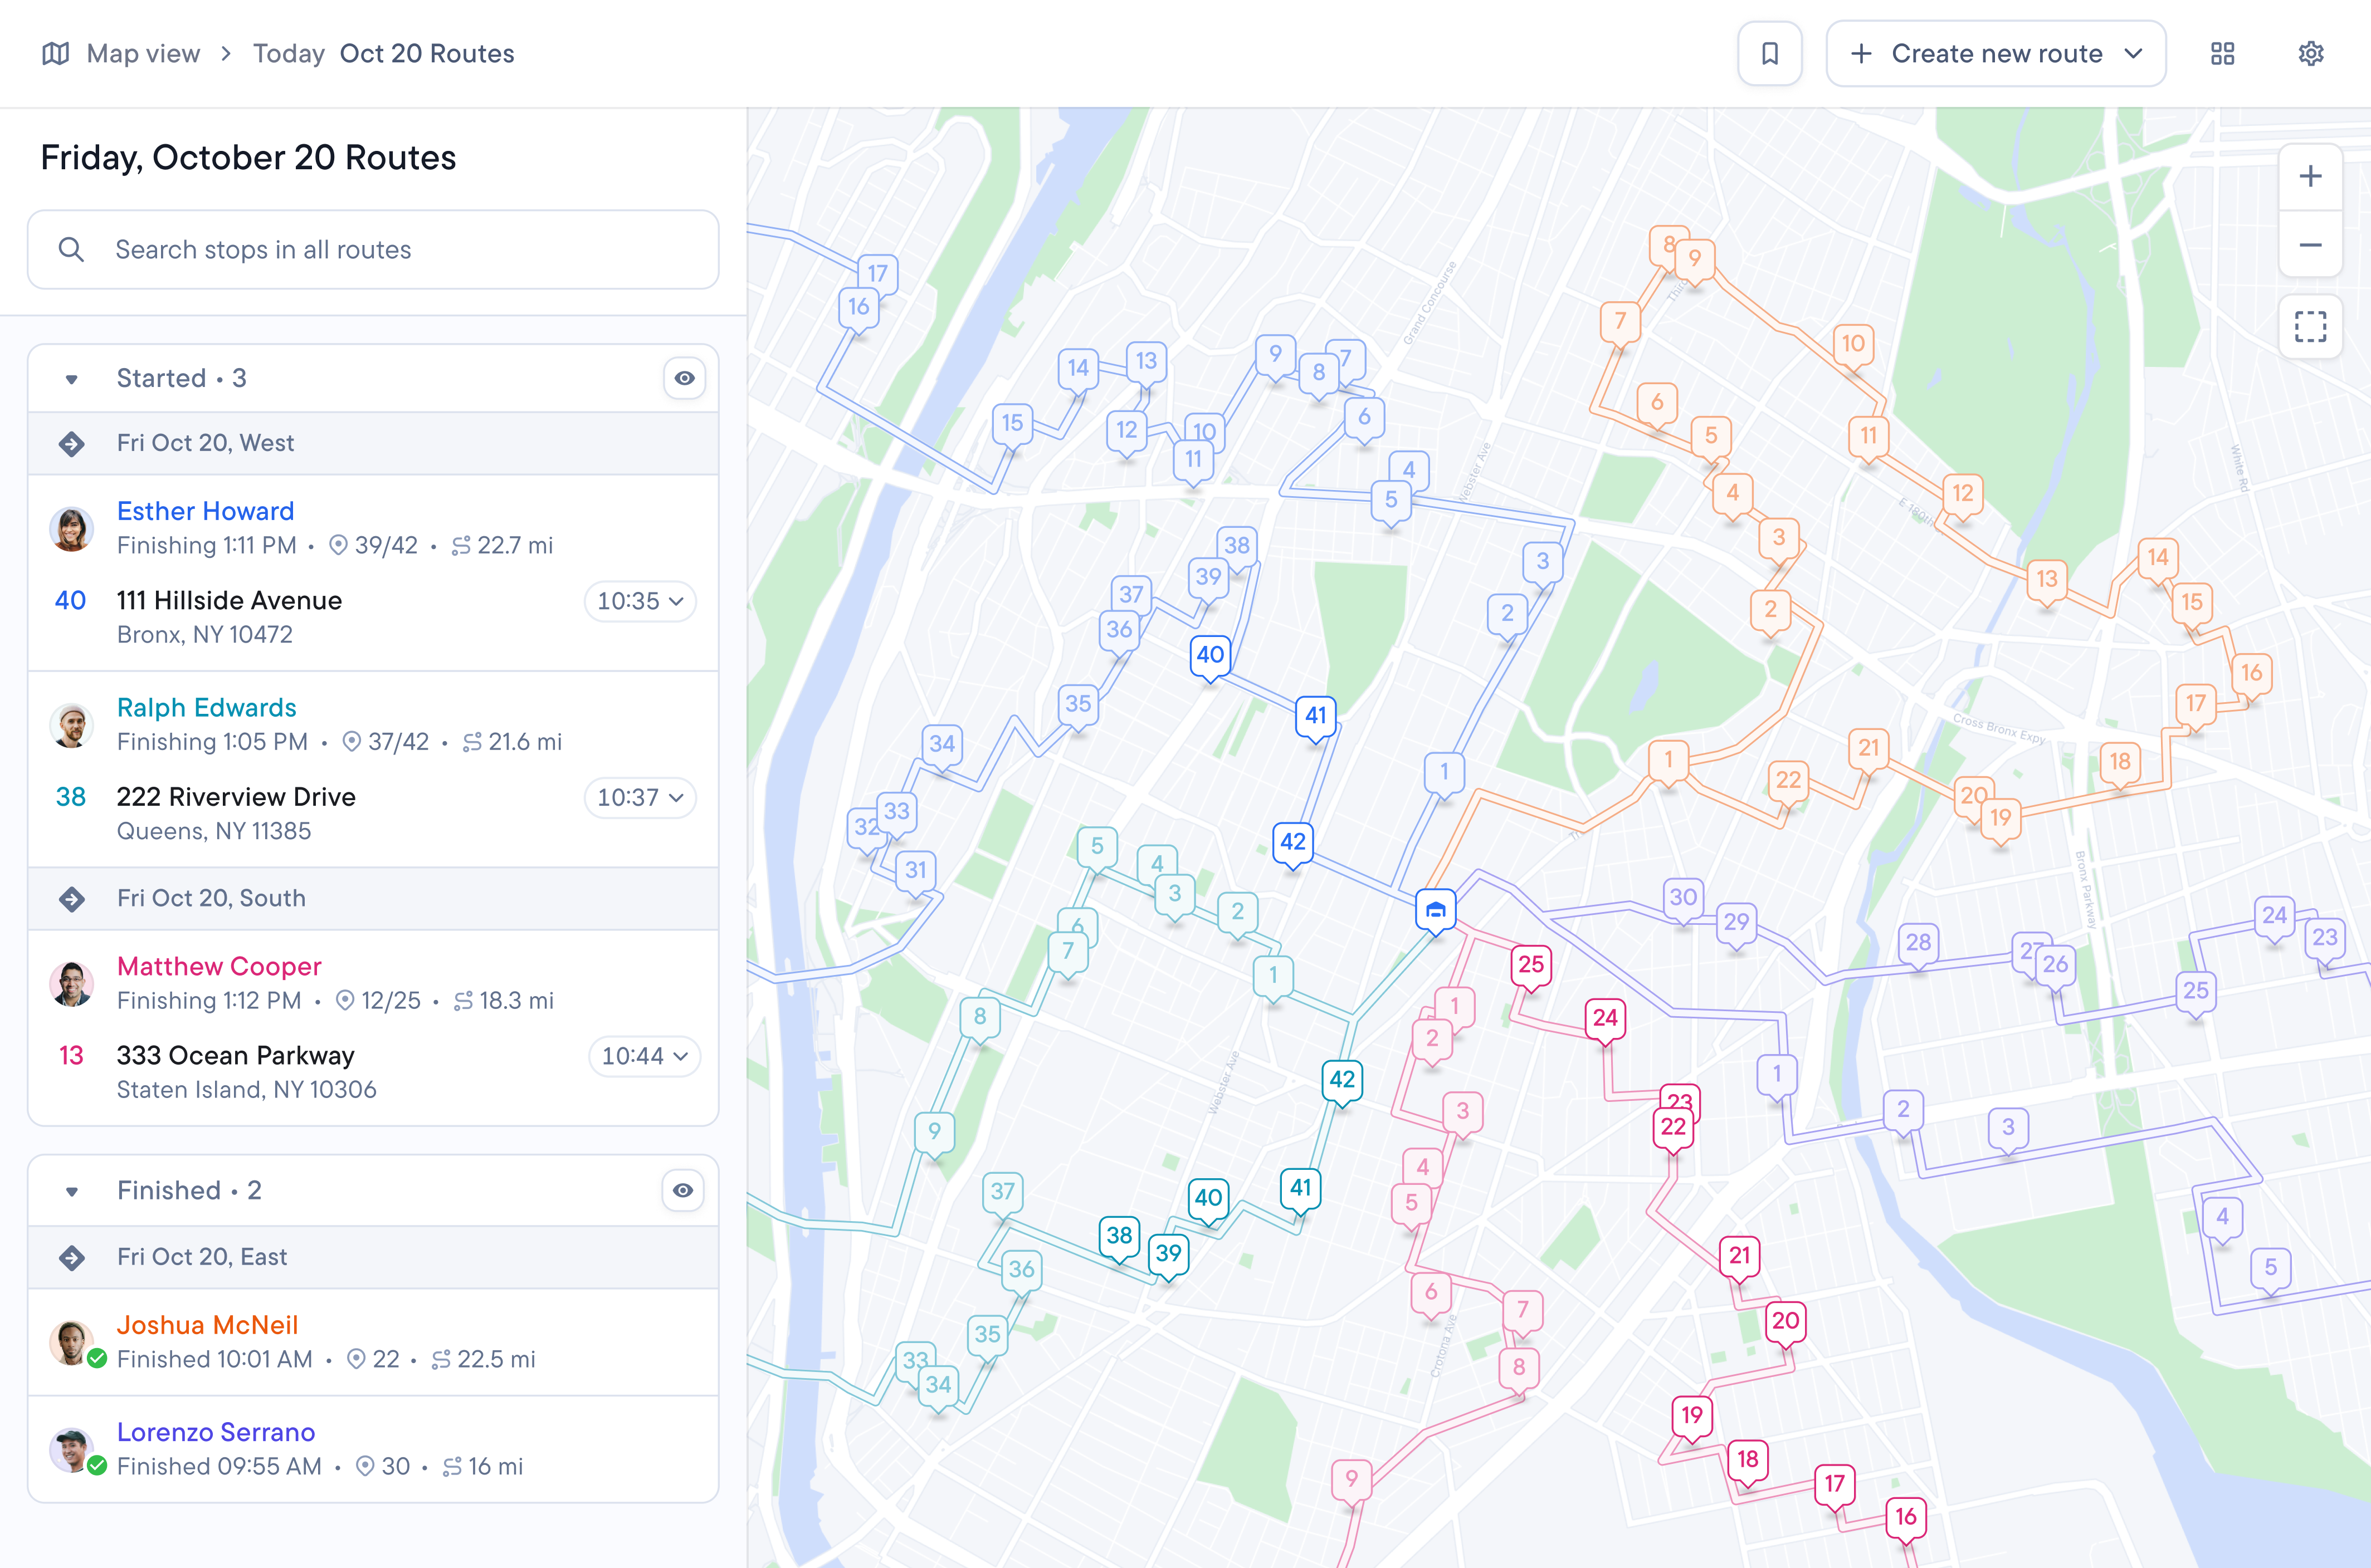Screen dimensions: 2371x1568
Task: Open the grid view icon
Action: 2222,54
